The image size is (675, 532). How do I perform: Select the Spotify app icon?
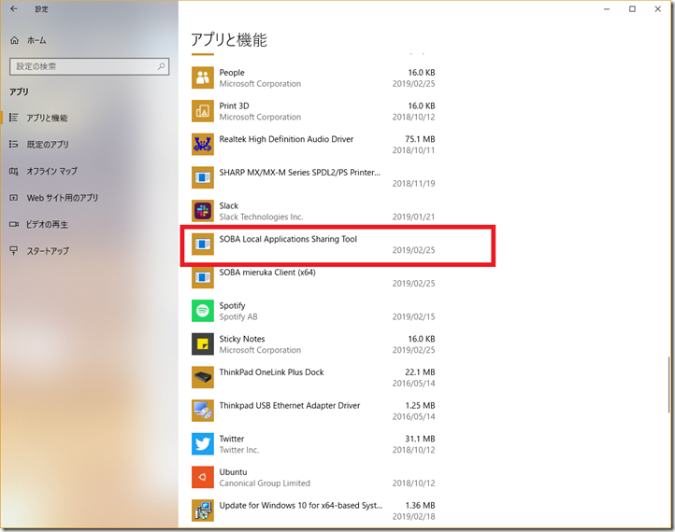[x=202, y=311]
